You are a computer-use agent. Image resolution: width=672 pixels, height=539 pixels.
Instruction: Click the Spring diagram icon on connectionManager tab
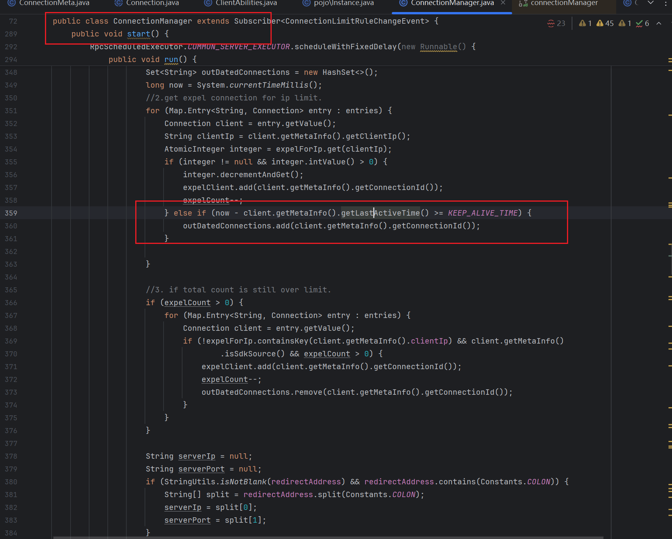click(523, 3)
